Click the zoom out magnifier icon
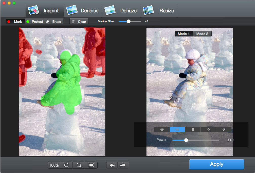Image resolution: width=255 pixels, height=173 pixels. tap(66, 165)
